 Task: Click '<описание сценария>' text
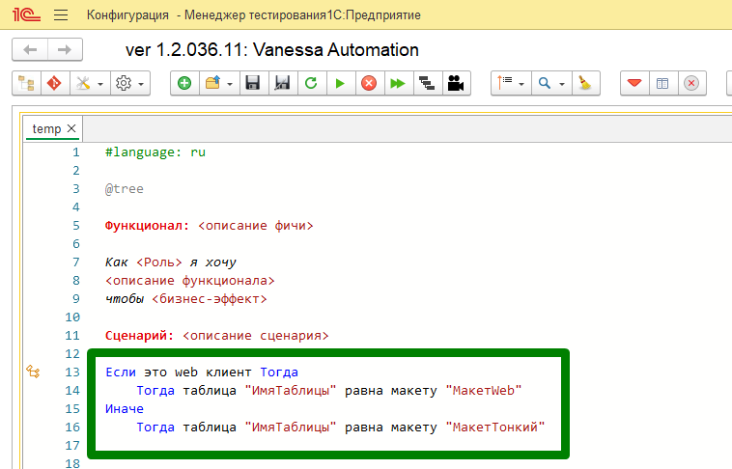click(x=256, y=336)
